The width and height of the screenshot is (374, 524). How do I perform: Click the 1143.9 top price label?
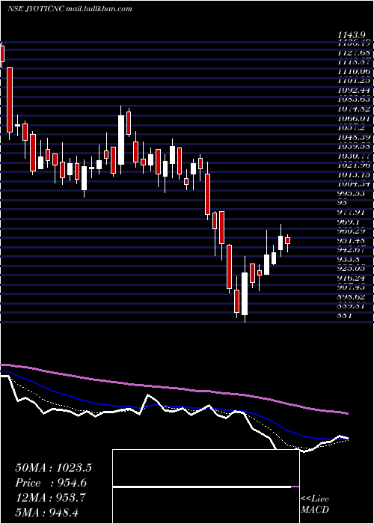point(351,34)
